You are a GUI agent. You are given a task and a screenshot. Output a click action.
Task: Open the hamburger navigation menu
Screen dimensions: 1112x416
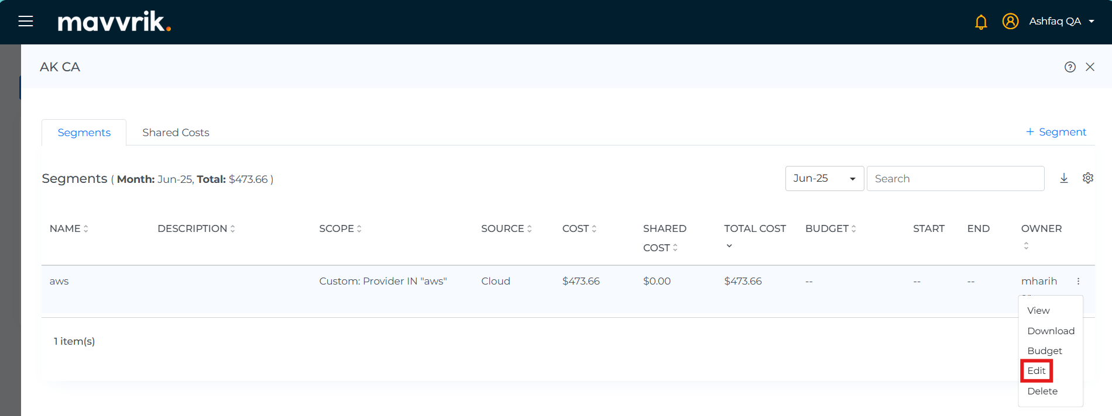point(26,22)
